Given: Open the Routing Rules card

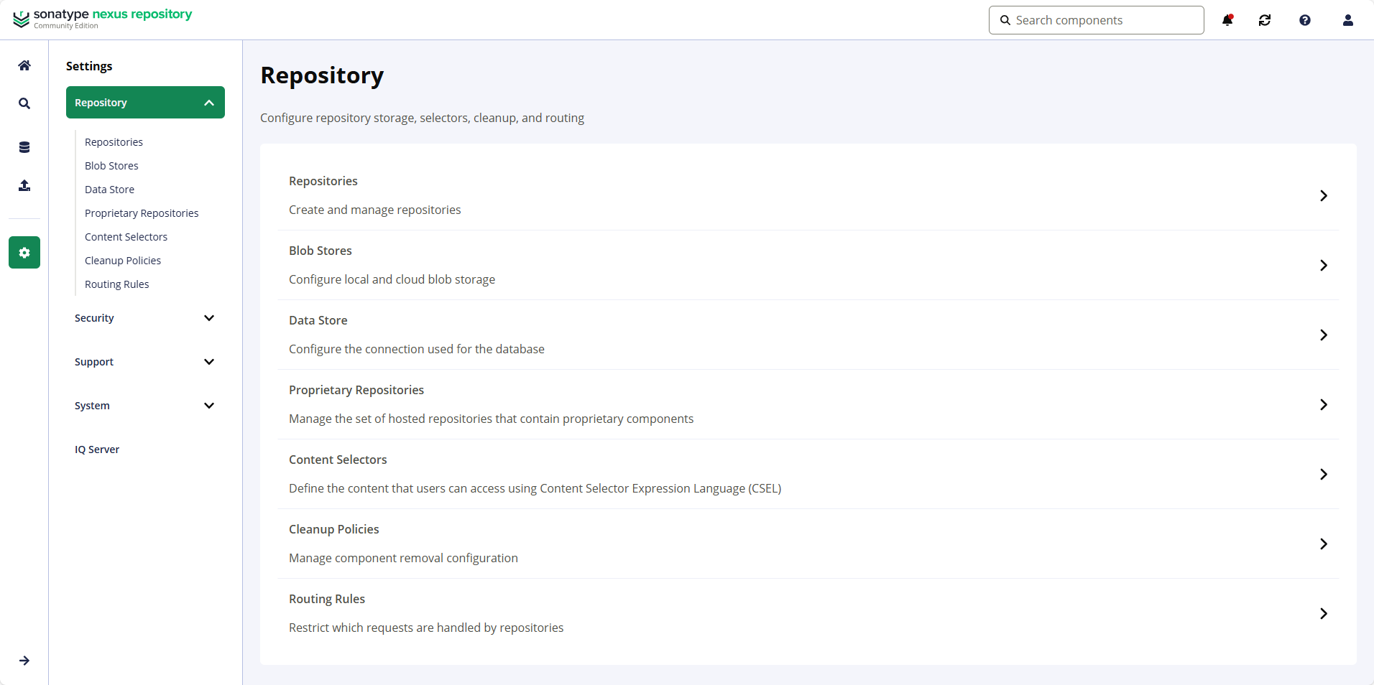Looking at the screenshot, I should click(x=808, y=613).
